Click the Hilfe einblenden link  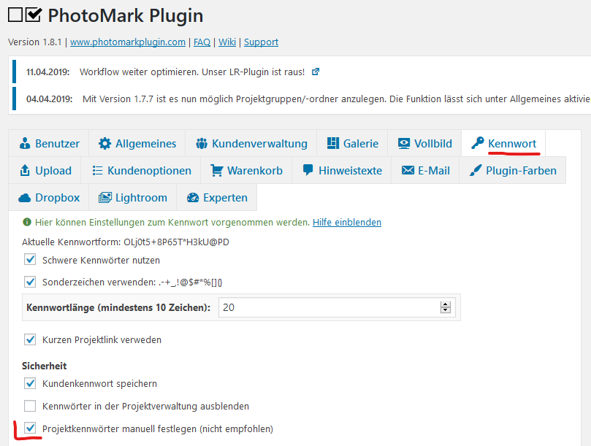[347, 222]
